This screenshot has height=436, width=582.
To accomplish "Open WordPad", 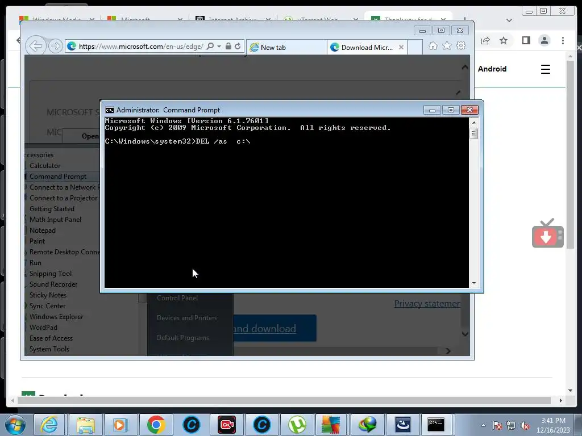I will pyautogui.click(x=43, y=327).
